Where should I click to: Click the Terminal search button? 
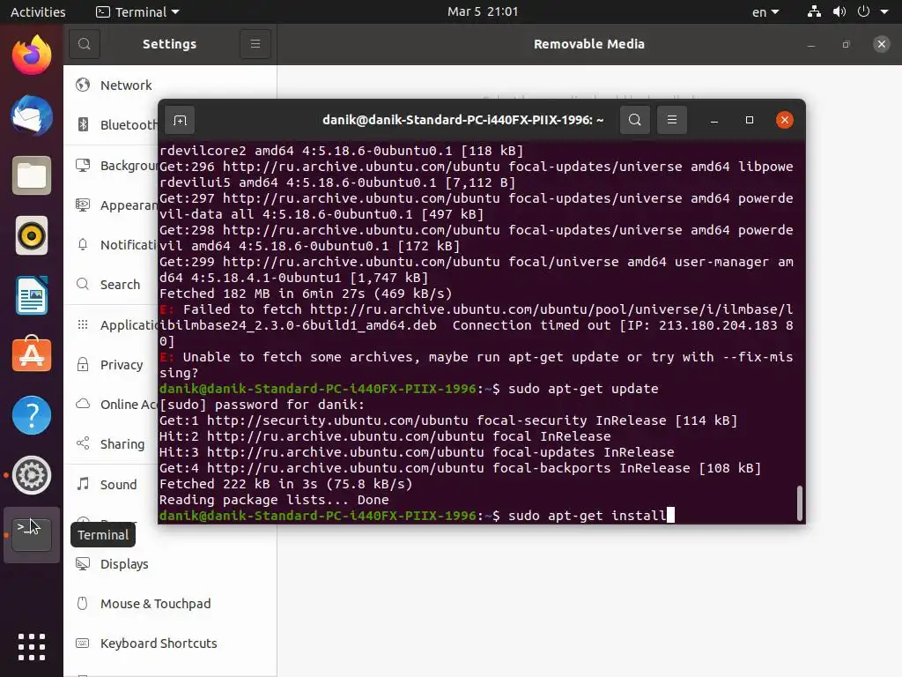pyautogui.click(x=635, y=120)
